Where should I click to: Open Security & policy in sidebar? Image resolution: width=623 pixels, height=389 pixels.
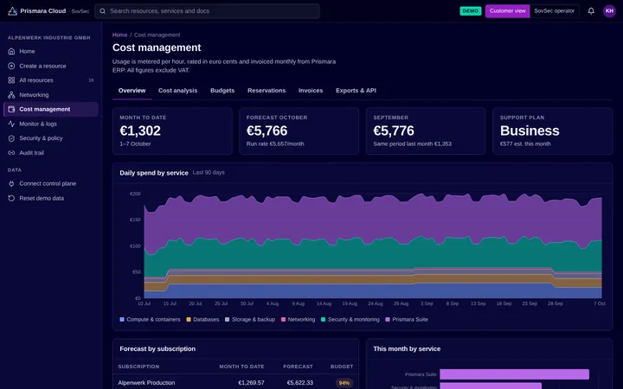click(x=51, y=138)
